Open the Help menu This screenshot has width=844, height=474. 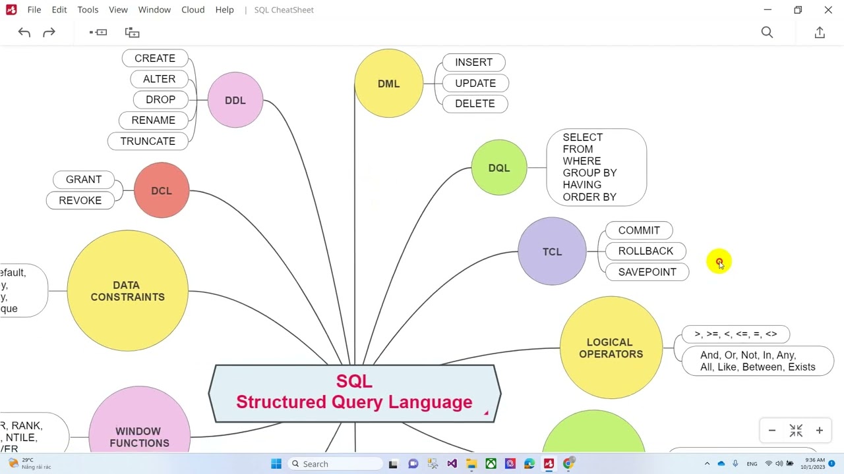coord(225,10)
